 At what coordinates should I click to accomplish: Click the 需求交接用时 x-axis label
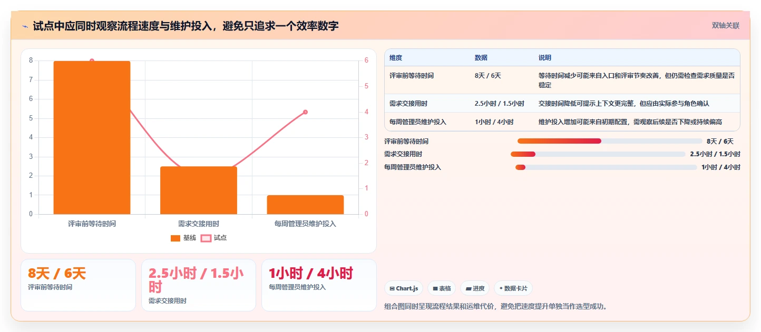click(199, 224)
